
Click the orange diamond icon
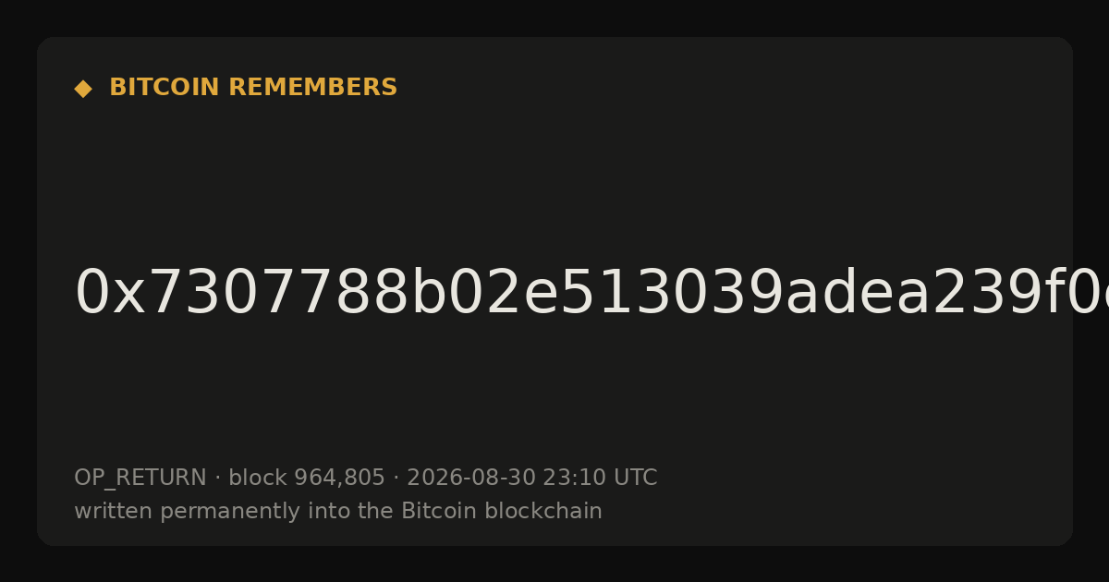83,89
